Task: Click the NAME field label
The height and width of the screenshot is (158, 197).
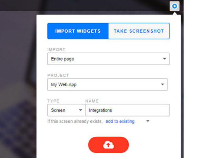Action: click(x=92, y=101)
